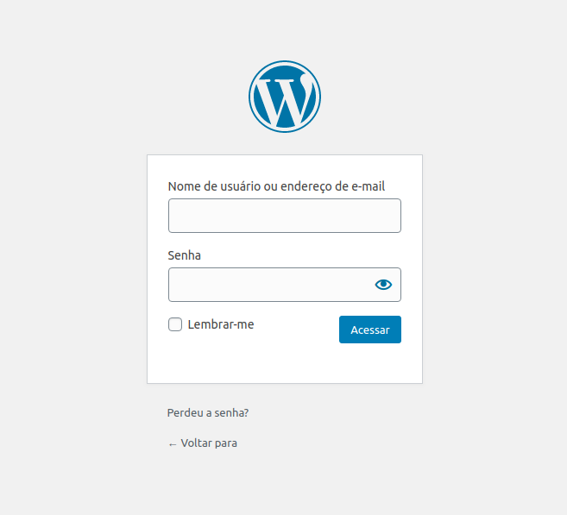Viewport: 567px width, 515px height.
Task: Select the empty e-mail address text box
Action: 285,216
